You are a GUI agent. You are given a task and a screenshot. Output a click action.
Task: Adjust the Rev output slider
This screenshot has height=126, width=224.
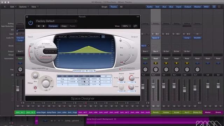point(124,62)
